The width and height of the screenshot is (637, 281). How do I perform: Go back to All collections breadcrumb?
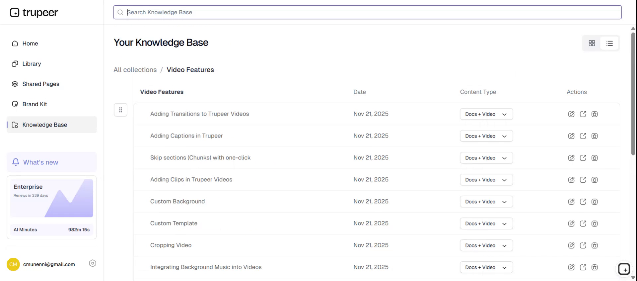(135, 70)
